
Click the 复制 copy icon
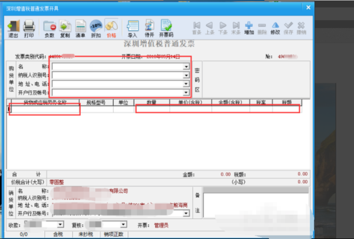pos(65,29)
